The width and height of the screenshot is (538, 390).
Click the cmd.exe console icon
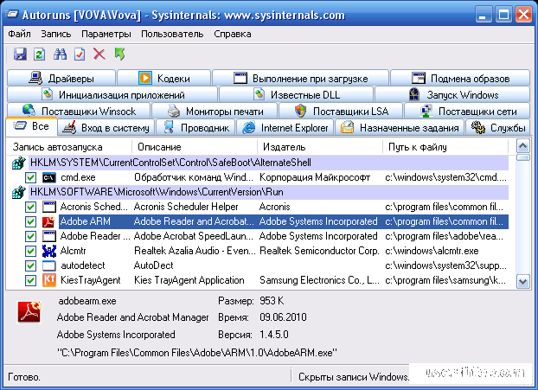click(49, 177)
